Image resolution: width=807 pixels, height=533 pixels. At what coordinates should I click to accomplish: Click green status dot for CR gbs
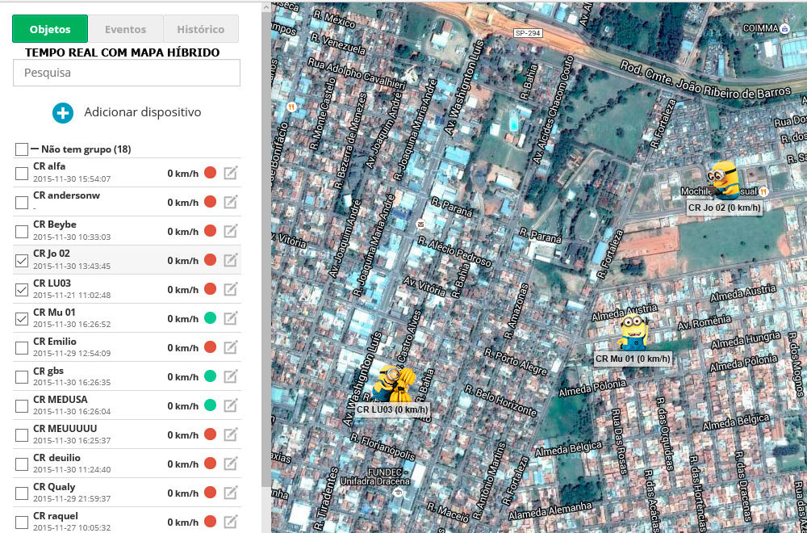210,376
